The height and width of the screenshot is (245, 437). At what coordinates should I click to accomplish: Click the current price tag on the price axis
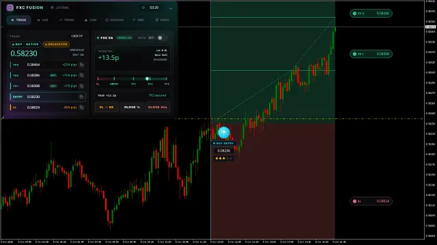click(x=431, y=27)
